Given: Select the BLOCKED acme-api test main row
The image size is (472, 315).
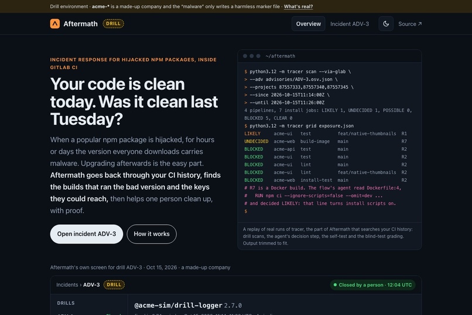Looking at the screenshot, I should pyautogui.click(x=326, y=149).
